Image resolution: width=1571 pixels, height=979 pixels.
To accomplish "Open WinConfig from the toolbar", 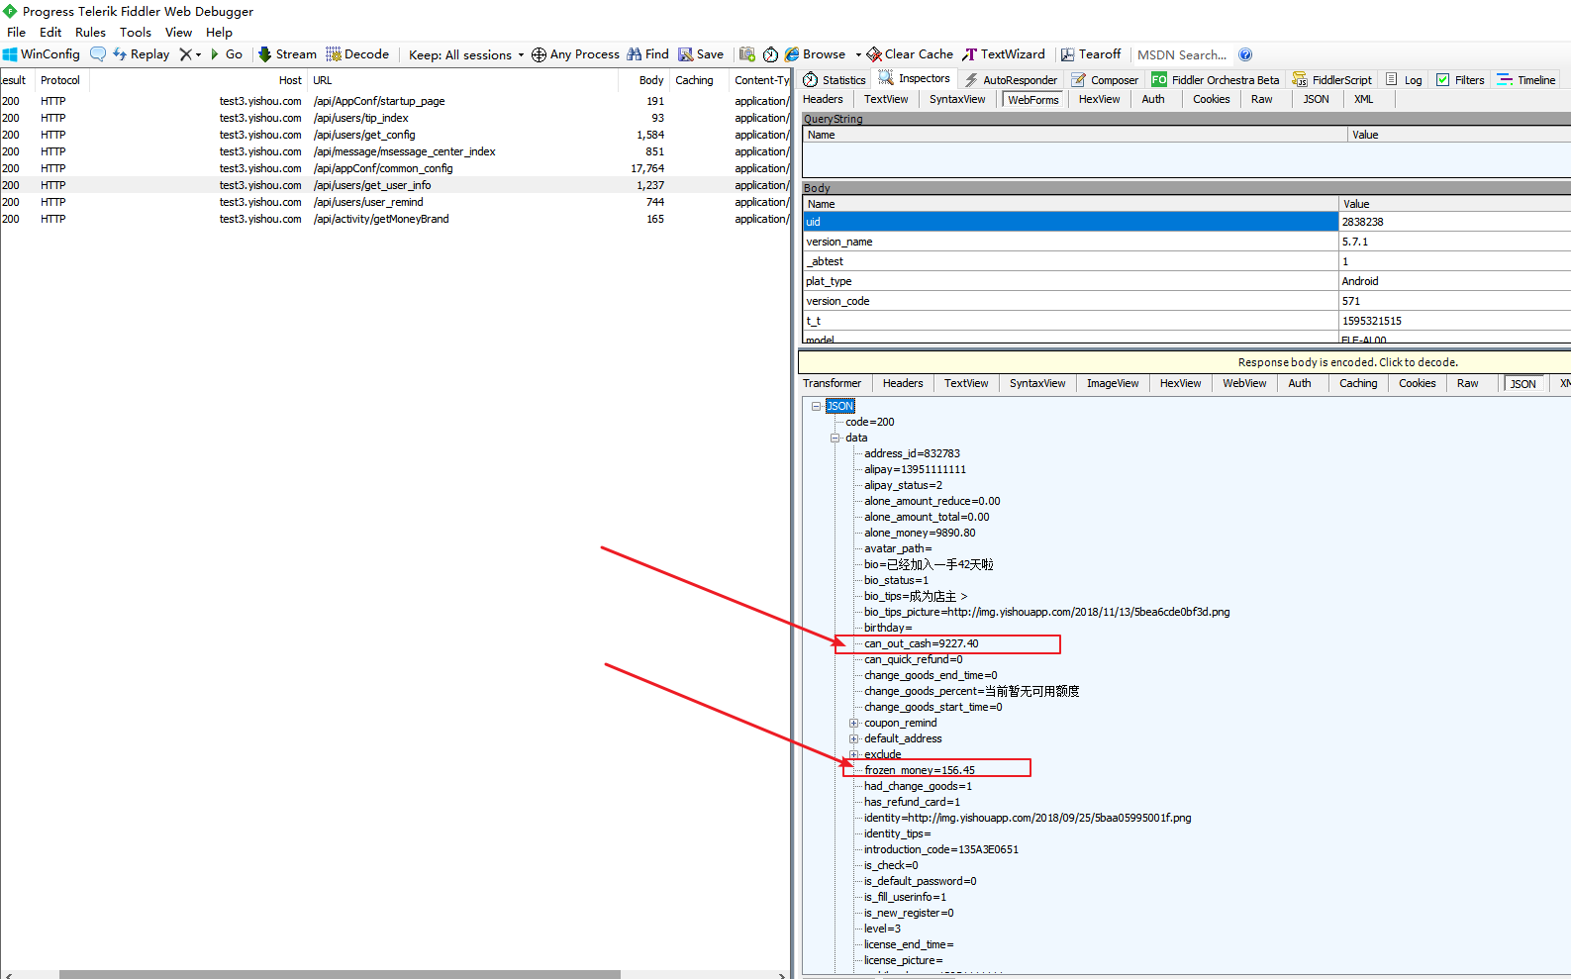I will pyautogui.click(x=42, y=54).
